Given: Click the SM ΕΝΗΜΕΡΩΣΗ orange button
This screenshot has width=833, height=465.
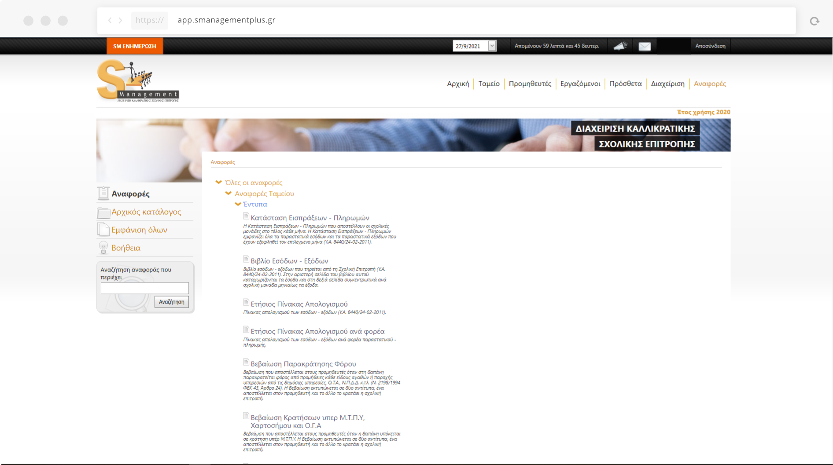Looking at the screenshot, I should (x=135, y=46).
